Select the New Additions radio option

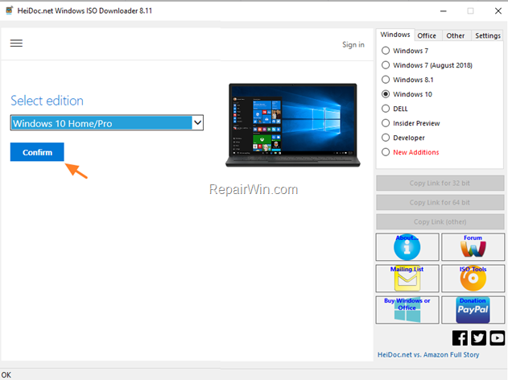click(x=386, y=152)
